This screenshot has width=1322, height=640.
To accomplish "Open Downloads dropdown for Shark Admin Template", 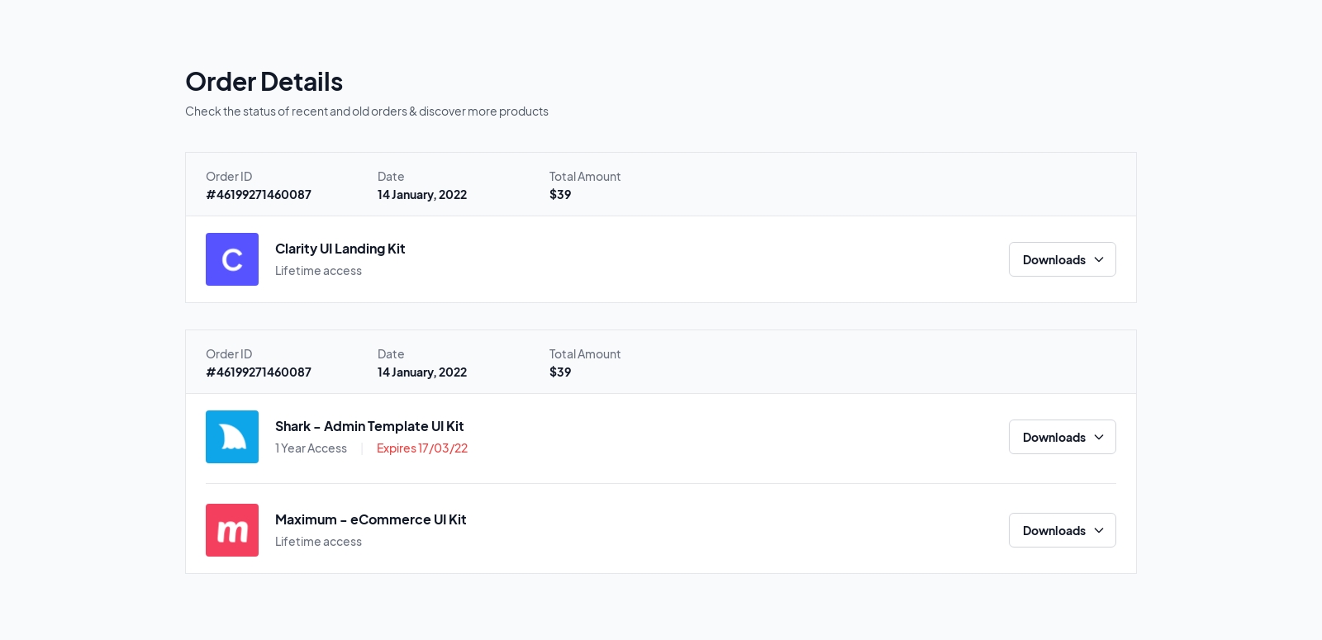I will [1063, 437].
